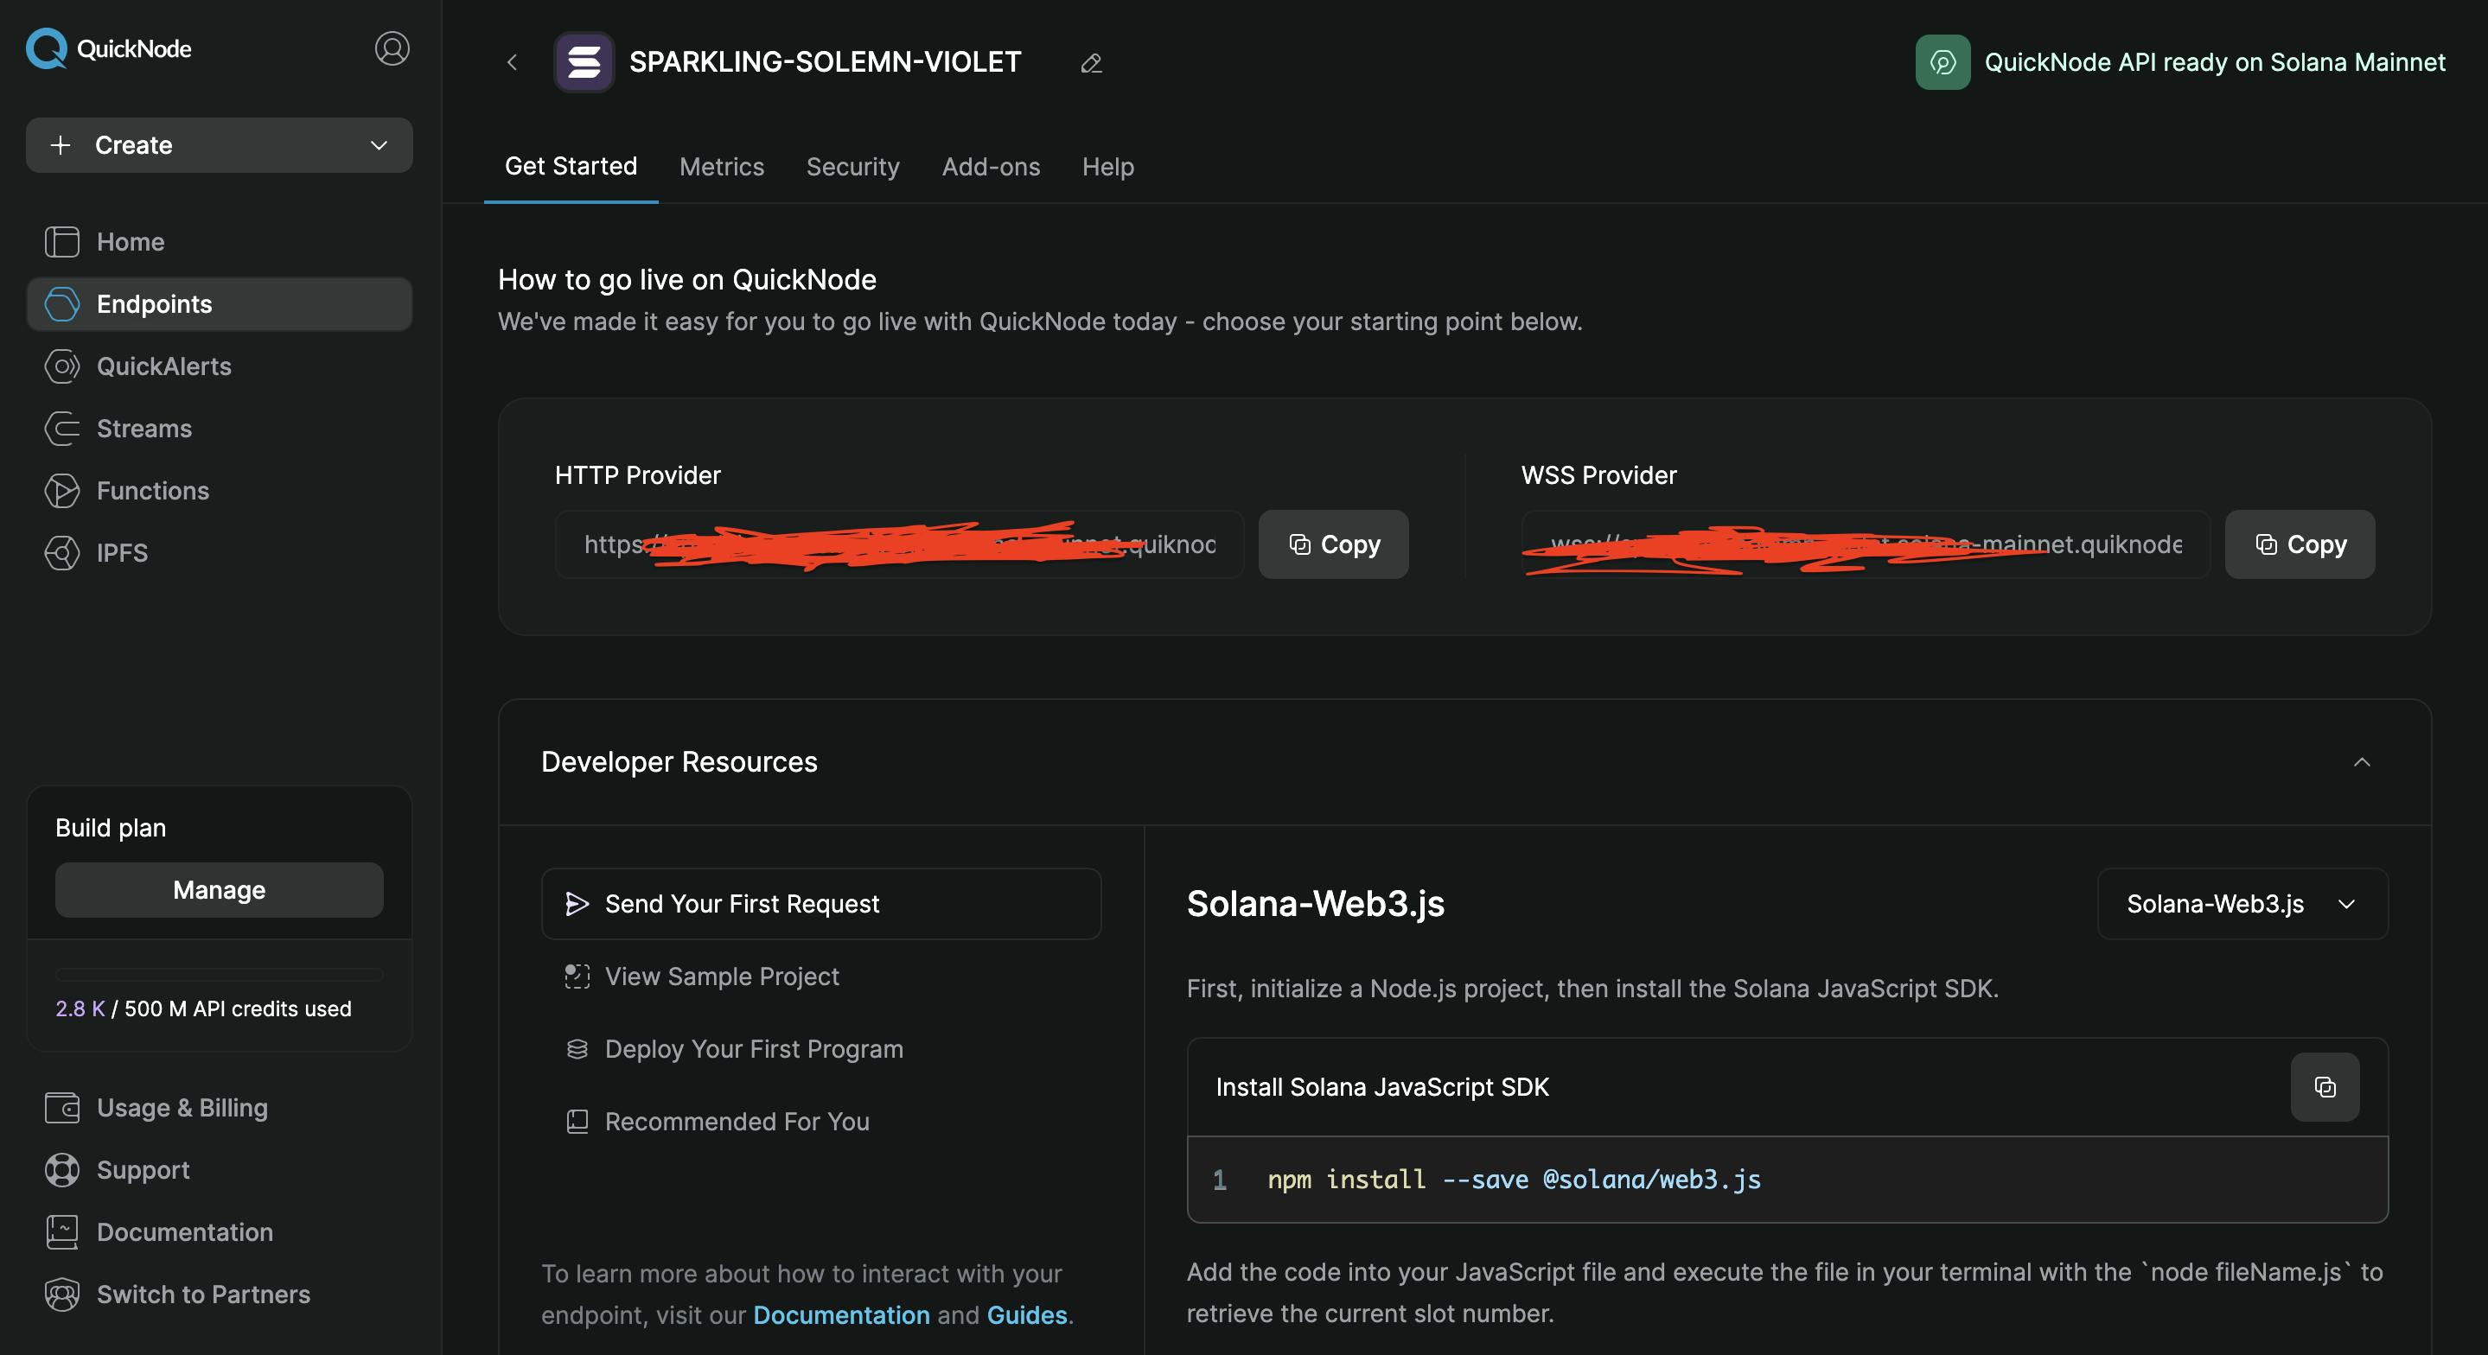Click the '2.8 K' credits used value
Screen dimensions: 2488x1355
(x=80, y=1009)
